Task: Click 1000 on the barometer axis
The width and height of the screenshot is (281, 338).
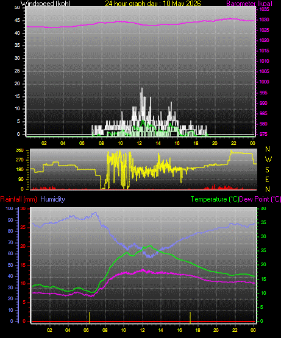Action: tap(264, 82)
